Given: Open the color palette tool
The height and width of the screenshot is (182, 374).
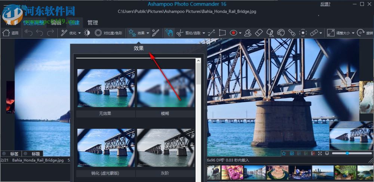Looking at the screenshot, I should [x=281, y=33].
